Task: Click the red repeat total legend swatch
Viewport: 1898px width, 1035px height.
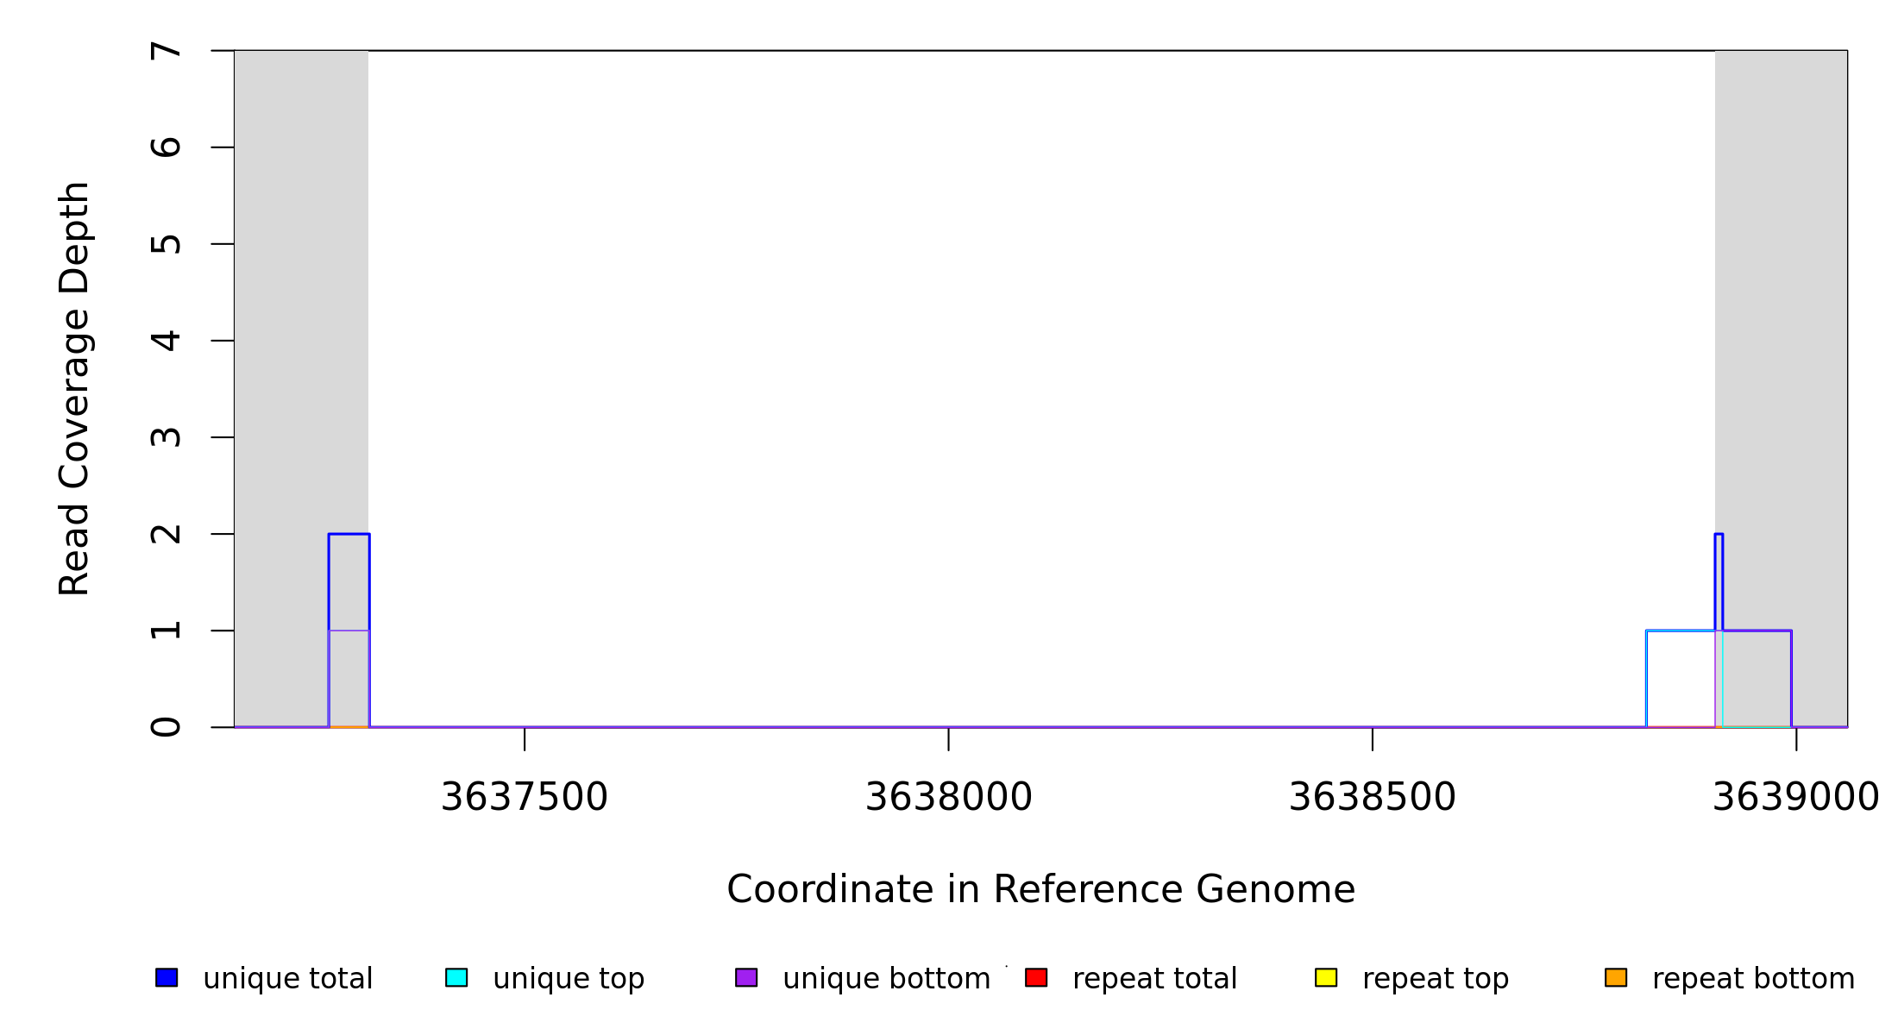Action: 1036,977
